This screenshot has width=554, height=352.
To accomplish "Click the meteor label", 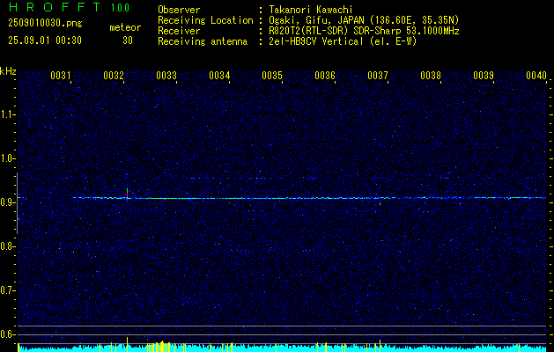I will tap(125, 27).
